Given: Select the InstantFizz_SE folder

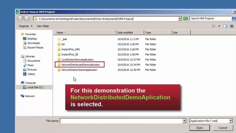Looking at the screenshot, I should coord(68,54).
